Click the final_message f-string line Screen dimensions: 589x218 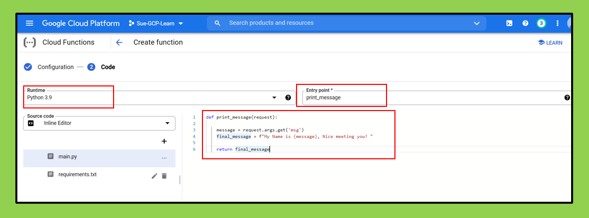pyautogui.click(x=294, y=136)
